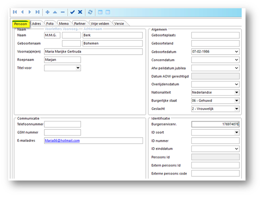Go to the previous record
The width and height of the screenshot is (262, 197).
pyautogui.click(x=22, y=12)
